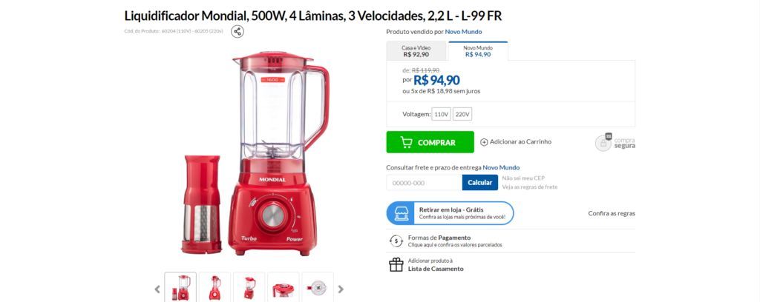760x302 pixels.
Task: Switch to Casa e Video seller tab
Action: 416,51
